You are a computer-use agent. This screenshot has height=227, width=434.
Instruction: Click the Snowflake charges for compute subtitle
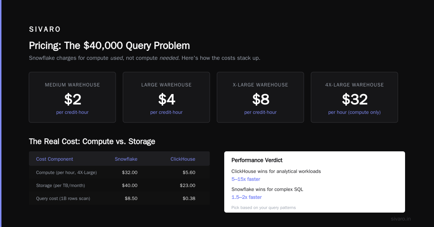click(145, 58)
